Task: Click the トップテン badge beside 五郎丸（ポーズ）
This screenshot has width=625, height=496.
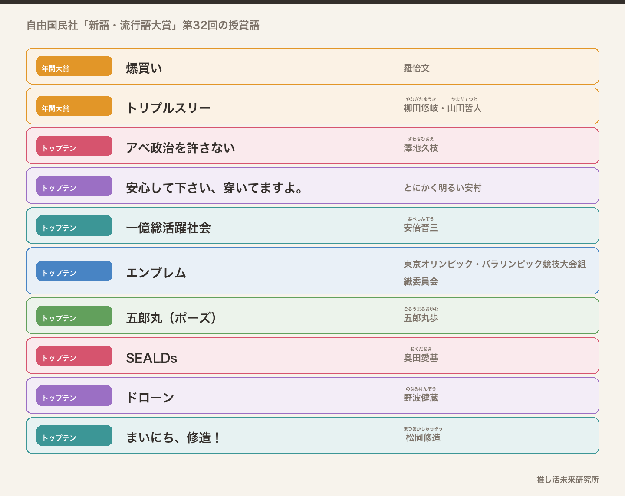Action: [74, 316]
